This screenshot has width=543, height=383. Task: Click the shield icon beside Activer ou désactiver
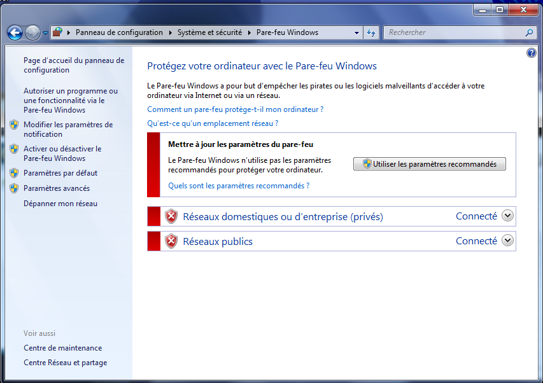[14, 149]
